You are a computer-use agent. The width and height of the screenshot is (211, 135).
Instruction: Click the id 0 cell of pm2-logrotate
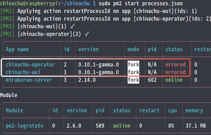(x=54, y=126)
